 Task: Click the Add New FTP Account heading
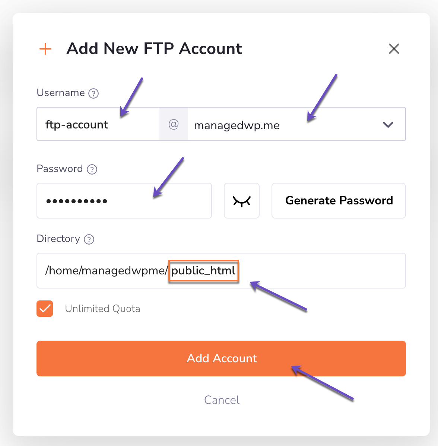tap(154, 49)
